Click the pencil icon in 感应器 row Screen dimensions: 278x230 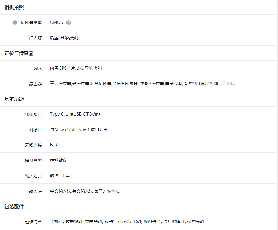(x=223, y=84)
